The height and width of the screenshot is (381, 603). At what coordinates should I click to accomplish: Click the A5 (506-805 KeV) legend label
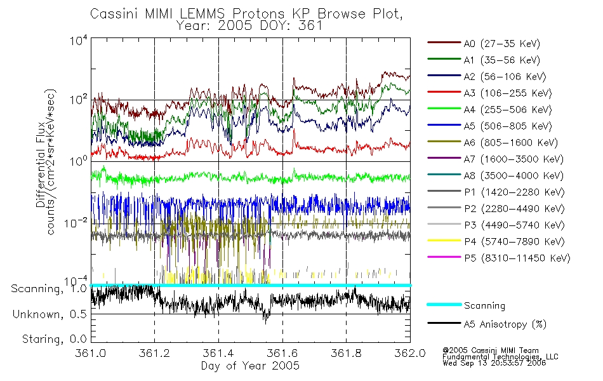coord(508,126)
